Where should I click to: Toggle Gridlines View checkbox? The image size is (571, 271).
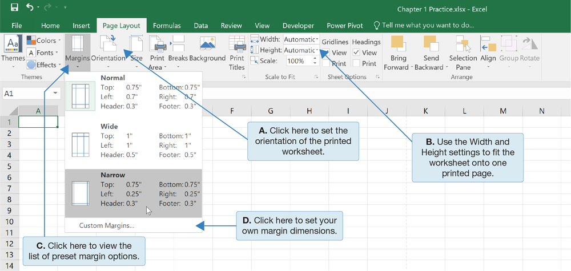(x=326, y=53)
